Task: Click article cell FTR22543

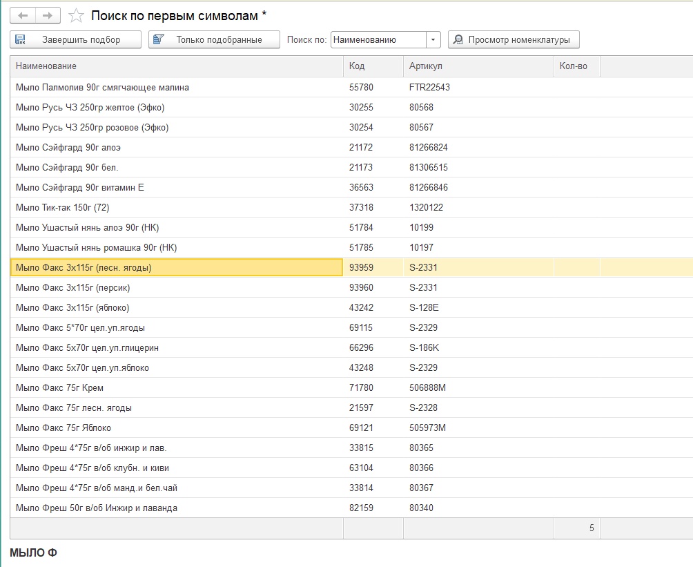Action: (x=478, y=87)
